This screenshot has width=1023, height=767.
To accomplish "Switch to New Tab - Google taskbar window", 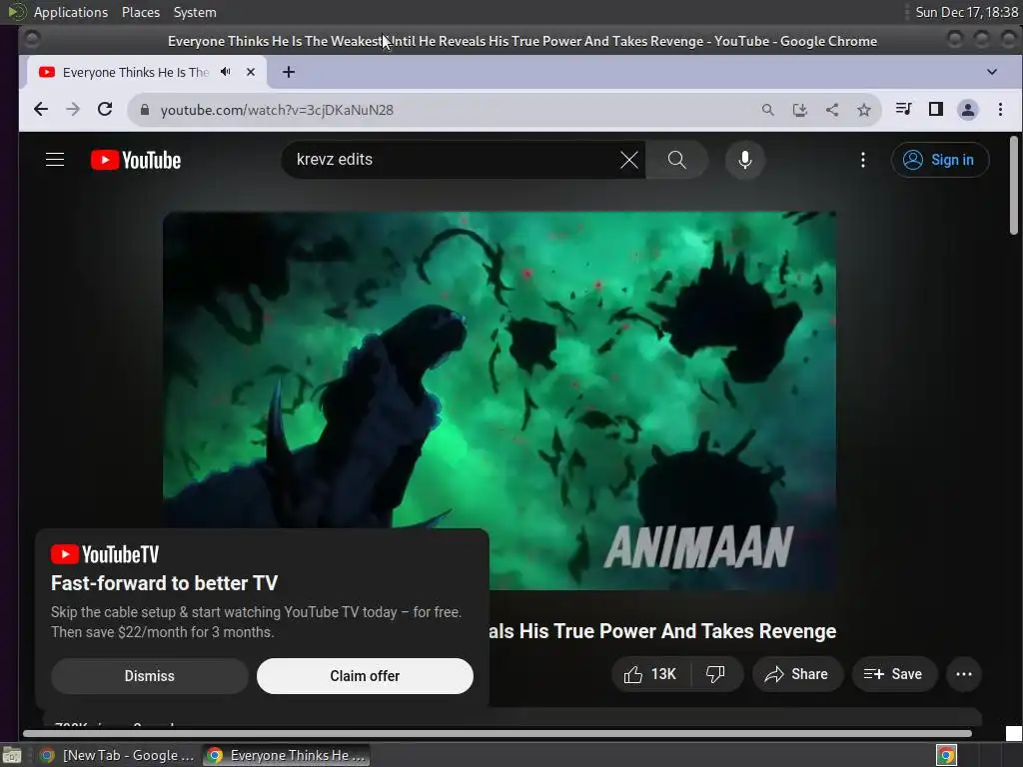I will [x=118, y=755].
